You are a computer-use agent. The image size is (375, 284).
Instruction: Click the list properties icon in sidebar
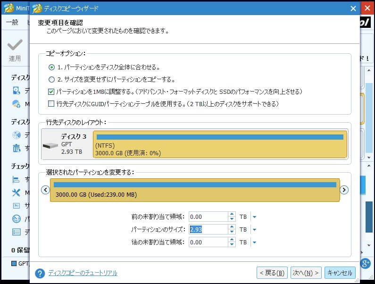(16, 232)
